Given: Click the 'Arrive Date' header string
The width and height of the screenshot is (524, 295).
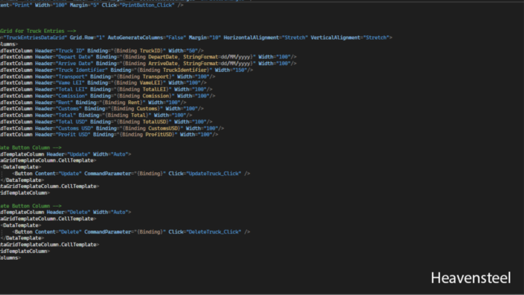Looking at the screenshot, I should pyautogui.click(x=74, y=63).
